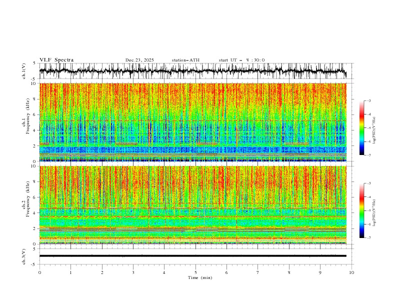Click the ch.1 voltage waveform trace
Screen dimensions: 396x306
coord(192,71)
